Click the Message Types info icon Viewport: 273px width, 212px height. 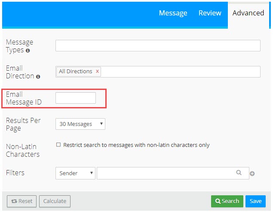pos(28,51)
